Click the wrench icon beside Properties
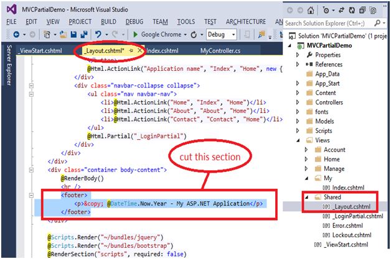The height and width of the screenshot is (259, 391). click(309, 55)
